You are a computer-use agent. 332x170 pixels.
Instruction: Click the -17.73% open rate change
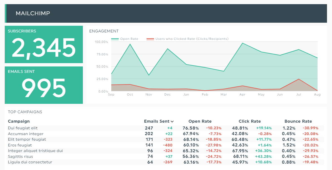coord(214,162)
